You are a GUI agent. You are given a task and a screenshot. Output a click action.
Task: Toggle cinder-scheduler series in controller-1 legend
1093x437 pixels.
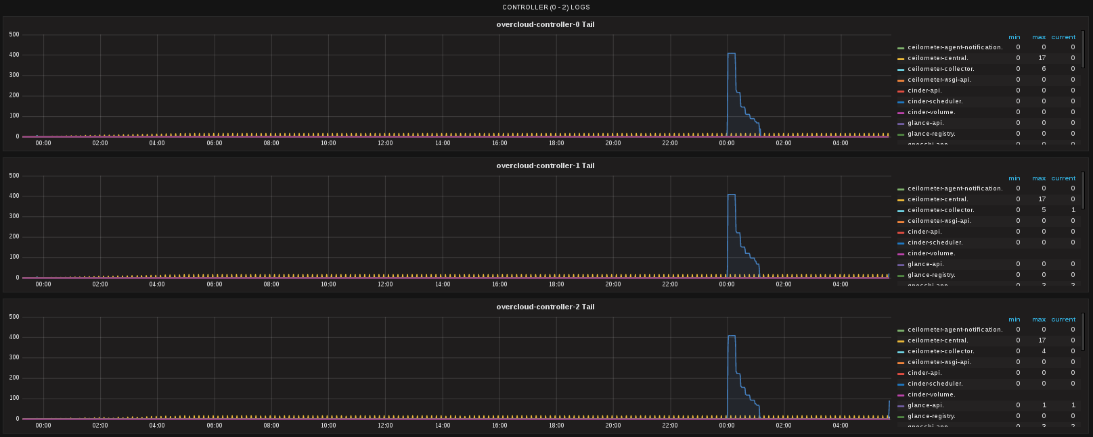click(x=935, y=242)
